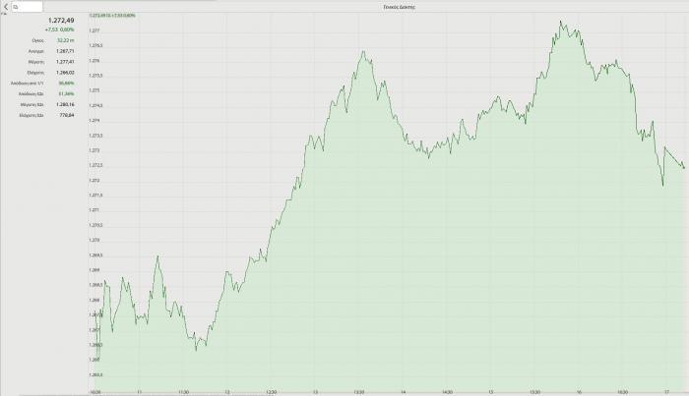Image resolution: width=689 pixels, height=396 pixels.
Task: Select the 13:30 mark on the time axis
Action: click(x=360, y=391)
